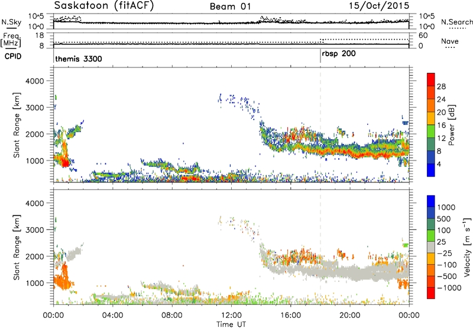Click the red bottom of the Velocity color bar
Image resolution: width=473 pixels, height=328 pixels.
pos(431,293)
